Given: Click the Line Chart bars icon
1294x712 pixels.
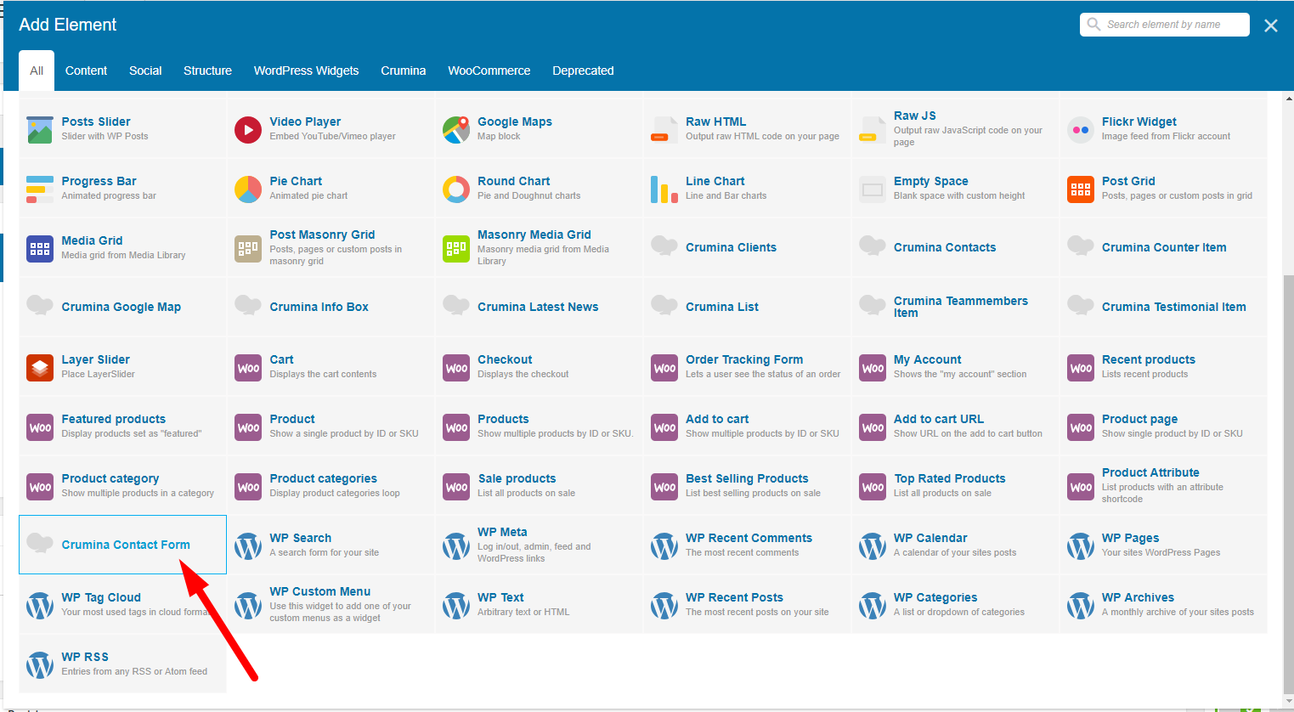Looking at the screenshot, I should [664, 189].
